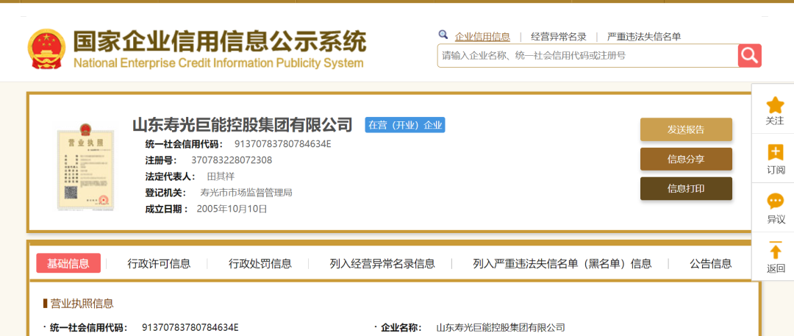Click the 订阅 subscribe plus icon
The height and width of the screenshot is (336, 794).
click(776, 152)
